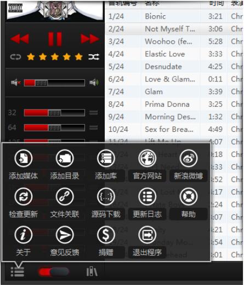Click the 官方网站 label button
Screen dimensions: 244x285
147,176
